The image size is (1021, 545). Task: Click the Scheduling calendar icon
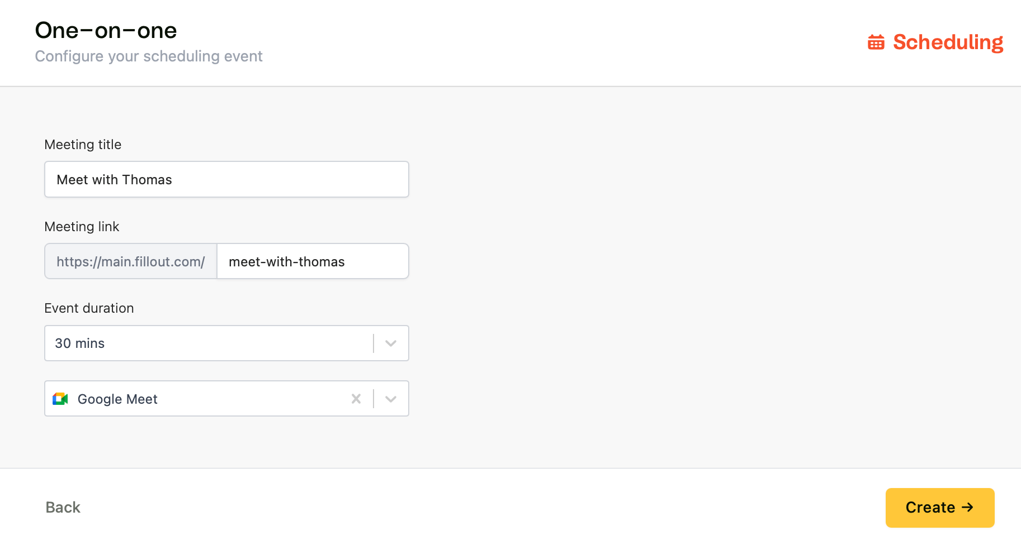click(x=876, y=42)
